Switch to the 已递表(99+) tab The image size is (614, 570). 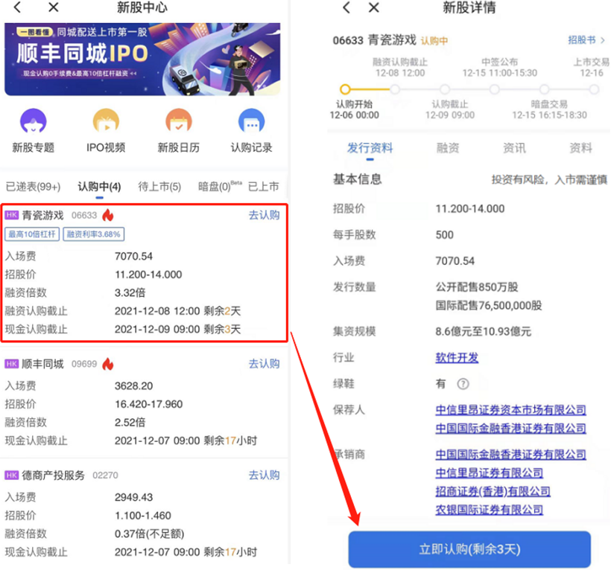[x=34, y=187]
